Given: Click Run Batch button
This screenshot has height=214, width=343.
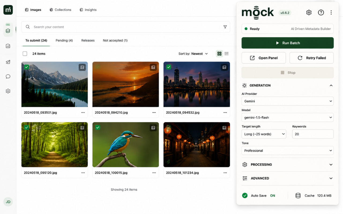Looking at the screenshot, I should tap(288, 43).
